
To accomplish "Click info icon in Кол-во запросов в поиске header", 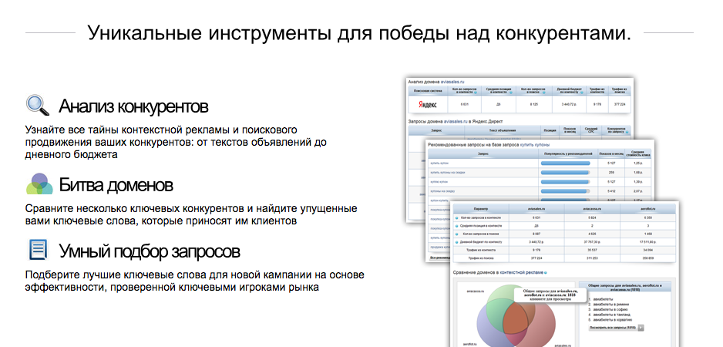I will click(543, 93).
